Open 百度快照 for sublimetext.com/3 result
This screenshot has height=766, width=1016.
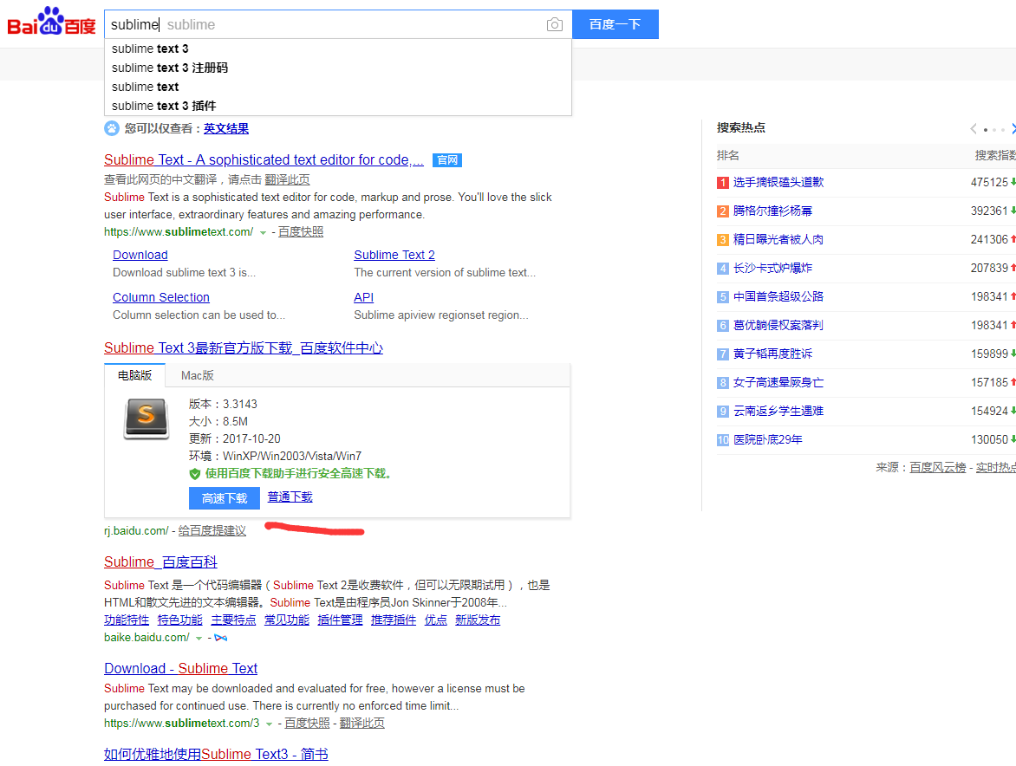tap(307, 724)
